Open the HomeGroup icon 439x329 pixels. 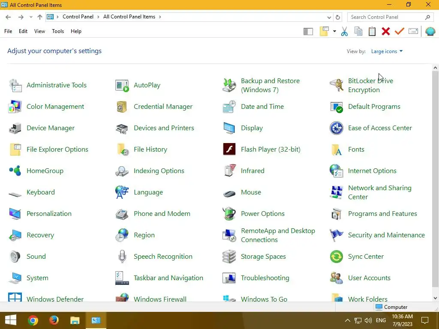(15, 171)
